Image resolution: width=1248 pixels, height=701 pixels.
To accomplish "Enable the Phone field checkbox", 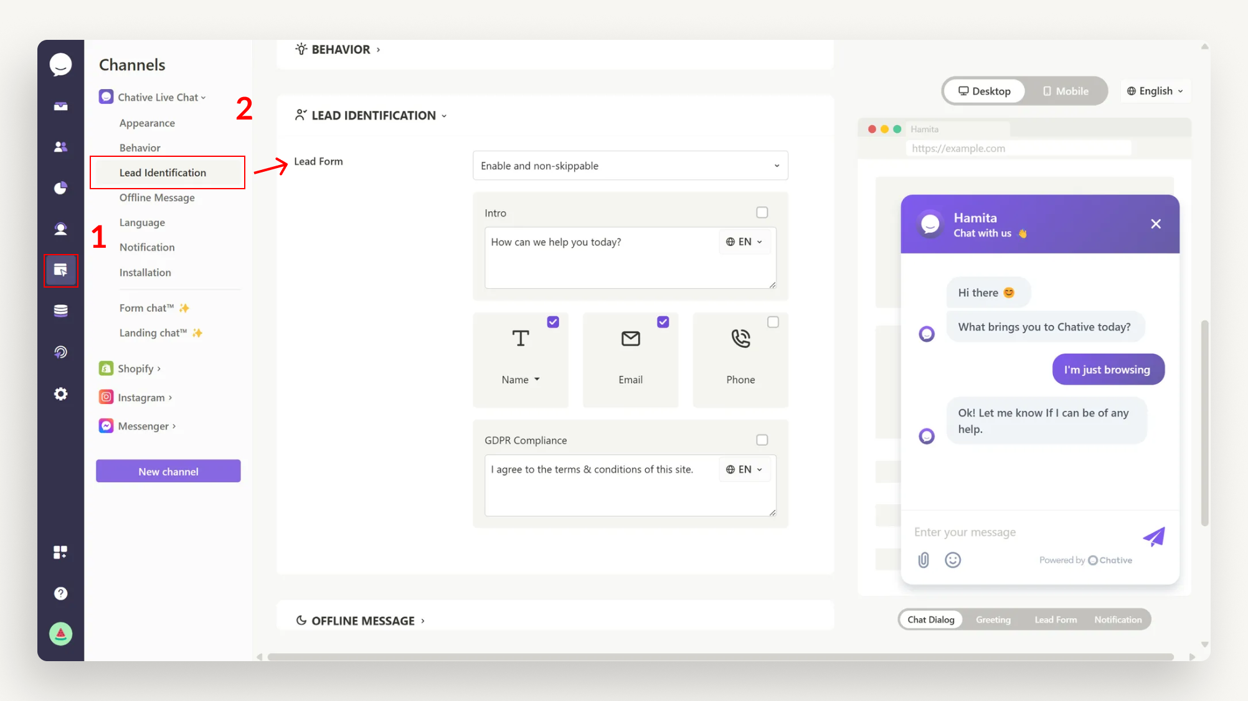I will pyautogui.click(x=773, y=322).
